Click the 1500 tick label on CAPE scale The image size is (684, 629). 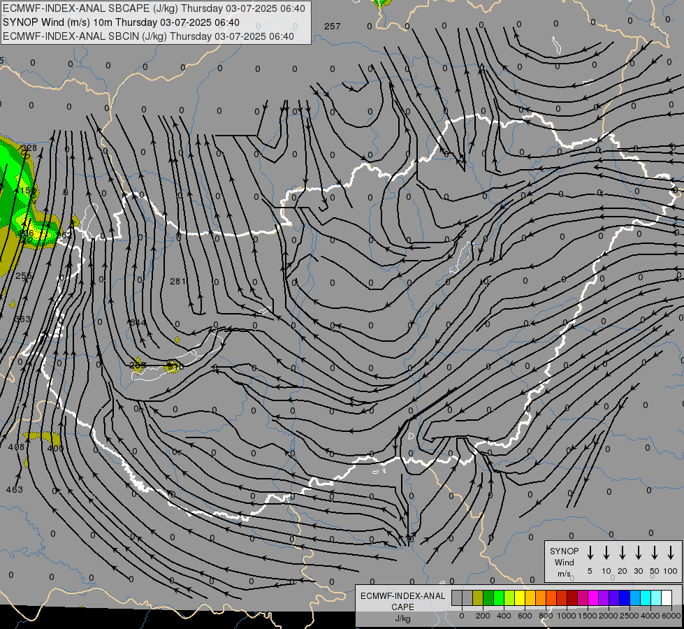[588, 616]
